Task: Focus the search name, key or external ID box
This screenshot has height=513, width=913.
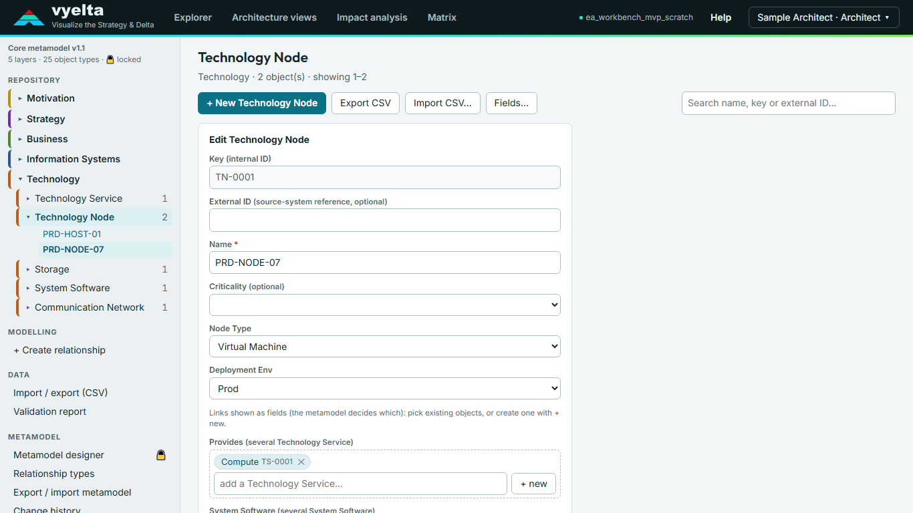Action: (x=789, y=103)
